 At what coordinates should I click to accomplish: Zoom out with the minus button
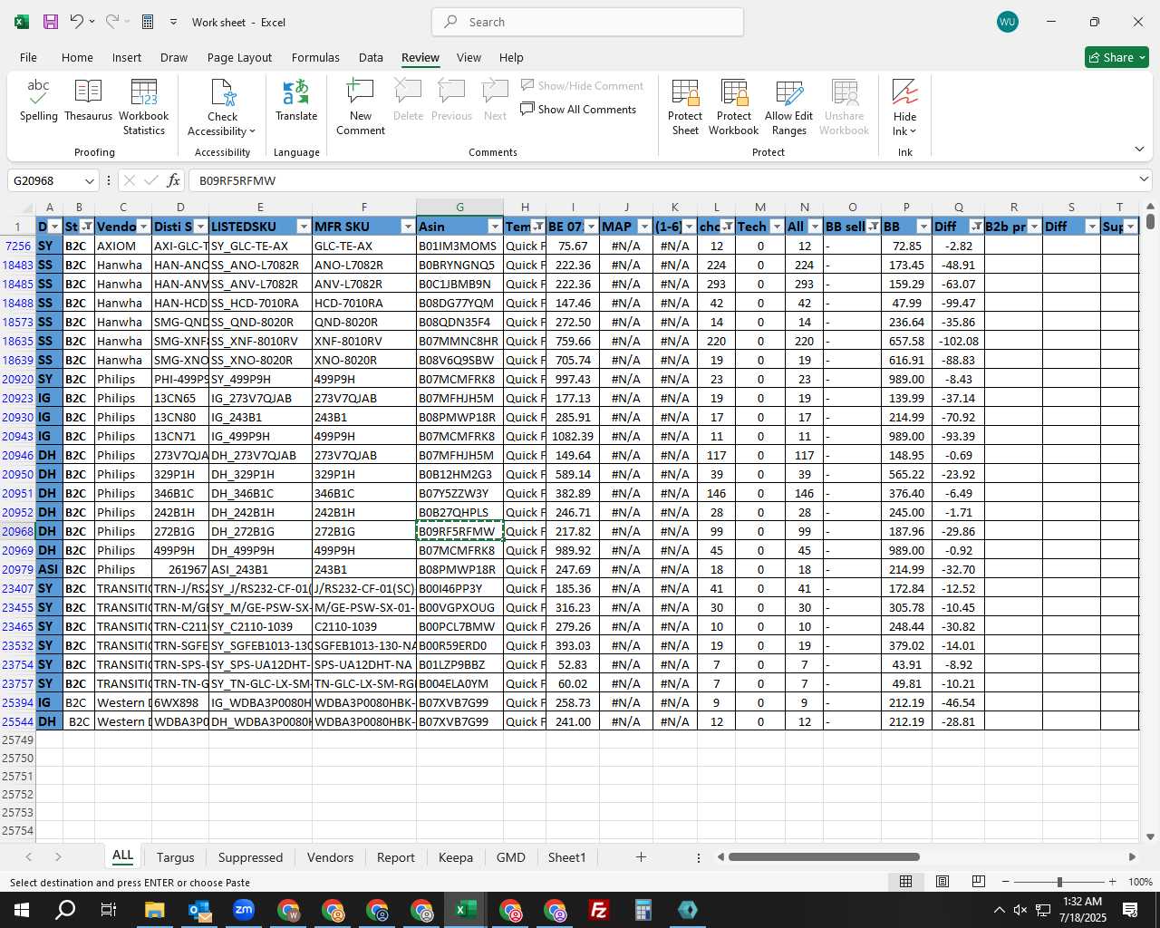(1006, 882)
